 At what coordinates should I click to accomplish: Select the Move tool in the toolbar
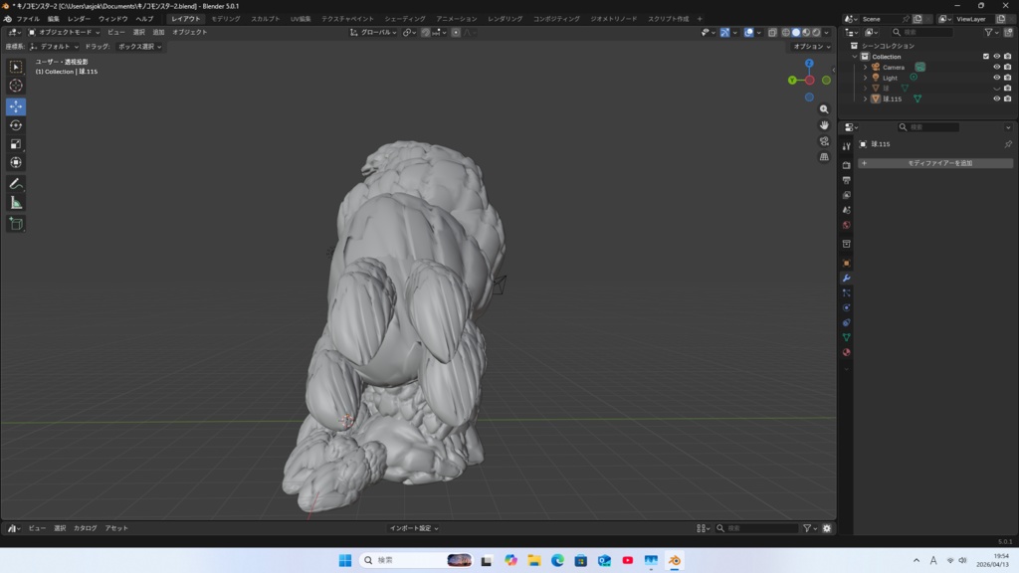pyautogui.click(x=16, y=106)
